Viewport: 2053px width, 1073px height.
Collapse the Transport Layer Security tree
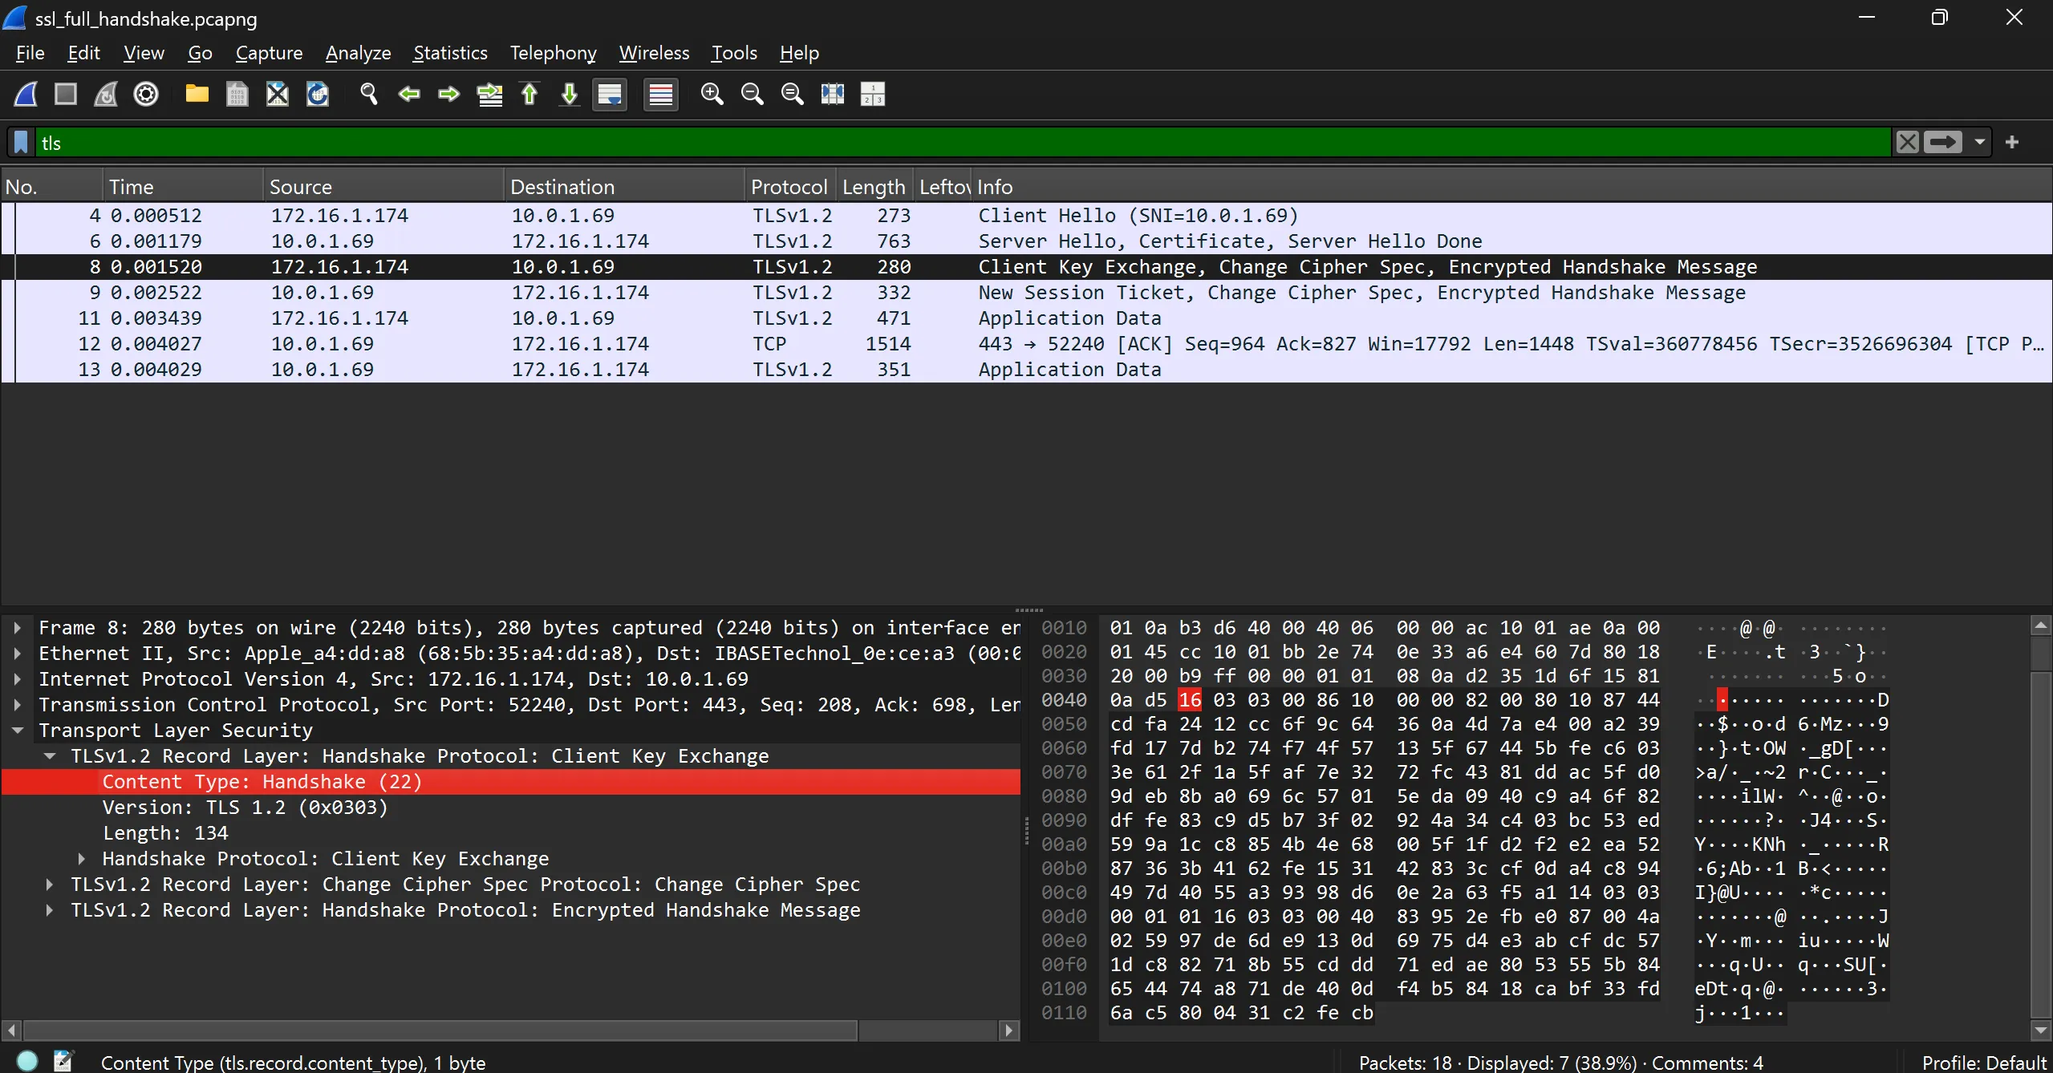(18, 731)
